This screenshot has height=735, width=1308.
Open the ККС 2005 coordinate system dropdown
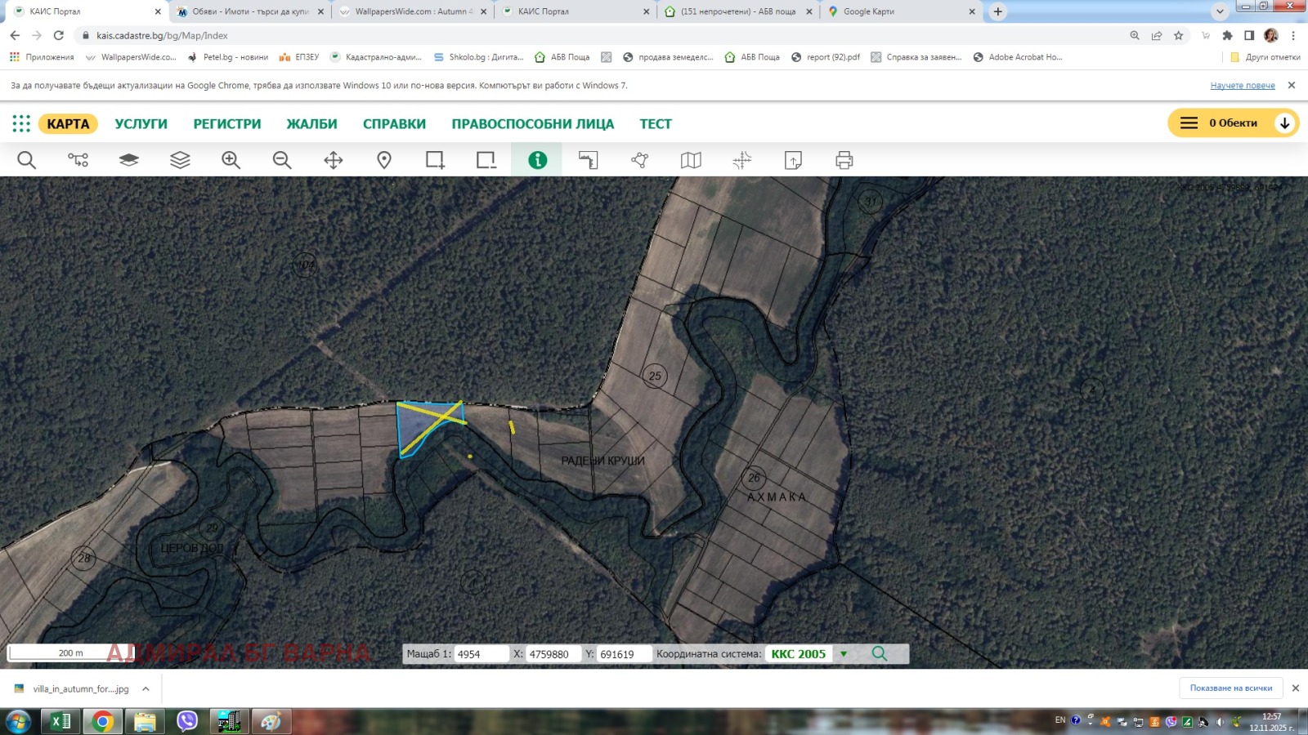point(844,654)
